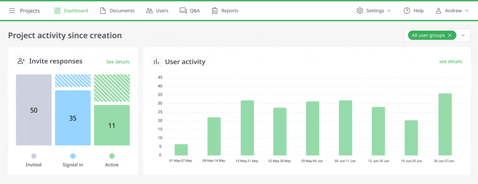This screenshot has height=184, width=478.
Task: Click the blue Signed in legend dot
Action: click(73, 156)
